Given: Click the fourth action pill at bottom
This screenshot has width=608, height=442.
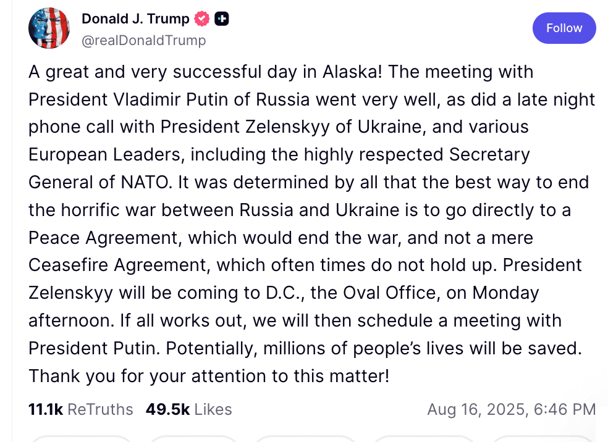Looking at the screenshot, I should [423, 438].
